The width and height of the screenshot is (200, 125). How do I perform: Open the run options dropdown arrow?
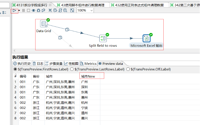click(19, 11)
